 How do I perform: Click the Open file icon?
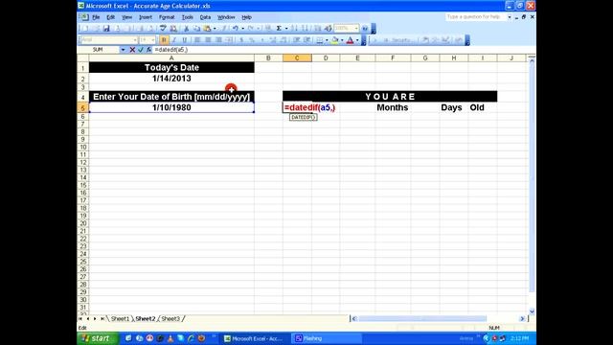click(96, 29)
